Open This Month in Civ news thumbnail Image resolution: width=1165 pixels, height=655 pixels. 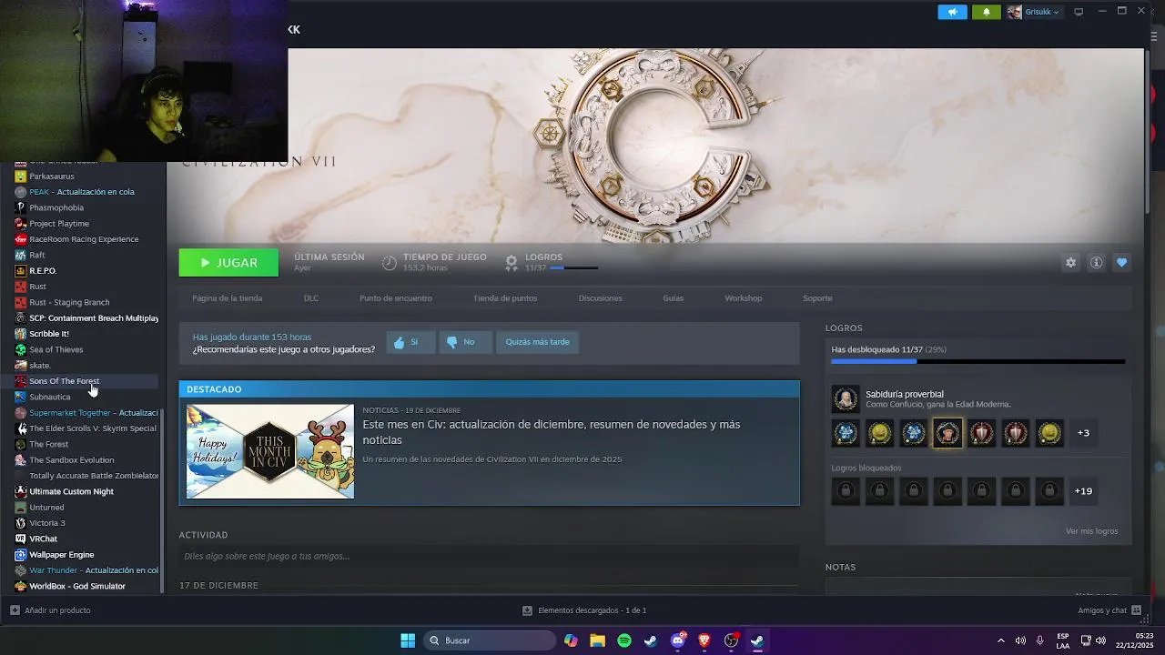[x=270, y=451]
